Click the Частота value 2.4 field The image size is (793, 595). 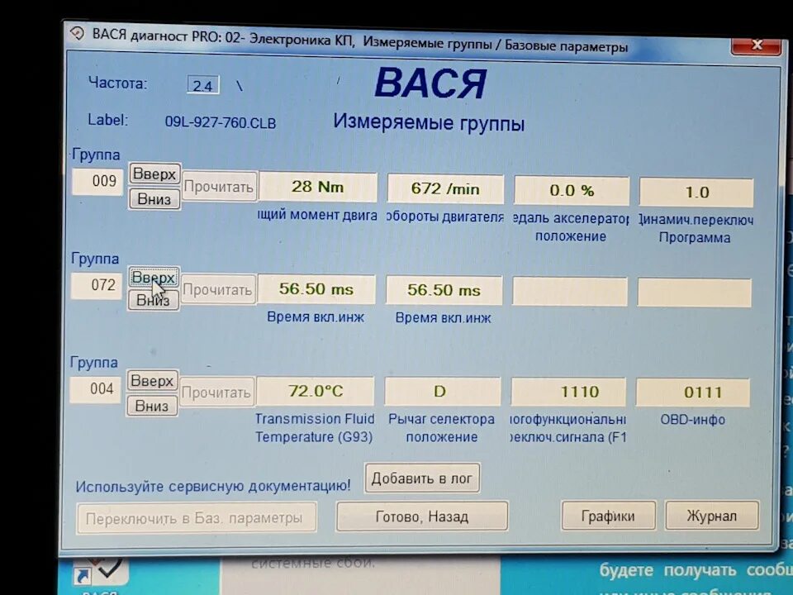[203, 85]
